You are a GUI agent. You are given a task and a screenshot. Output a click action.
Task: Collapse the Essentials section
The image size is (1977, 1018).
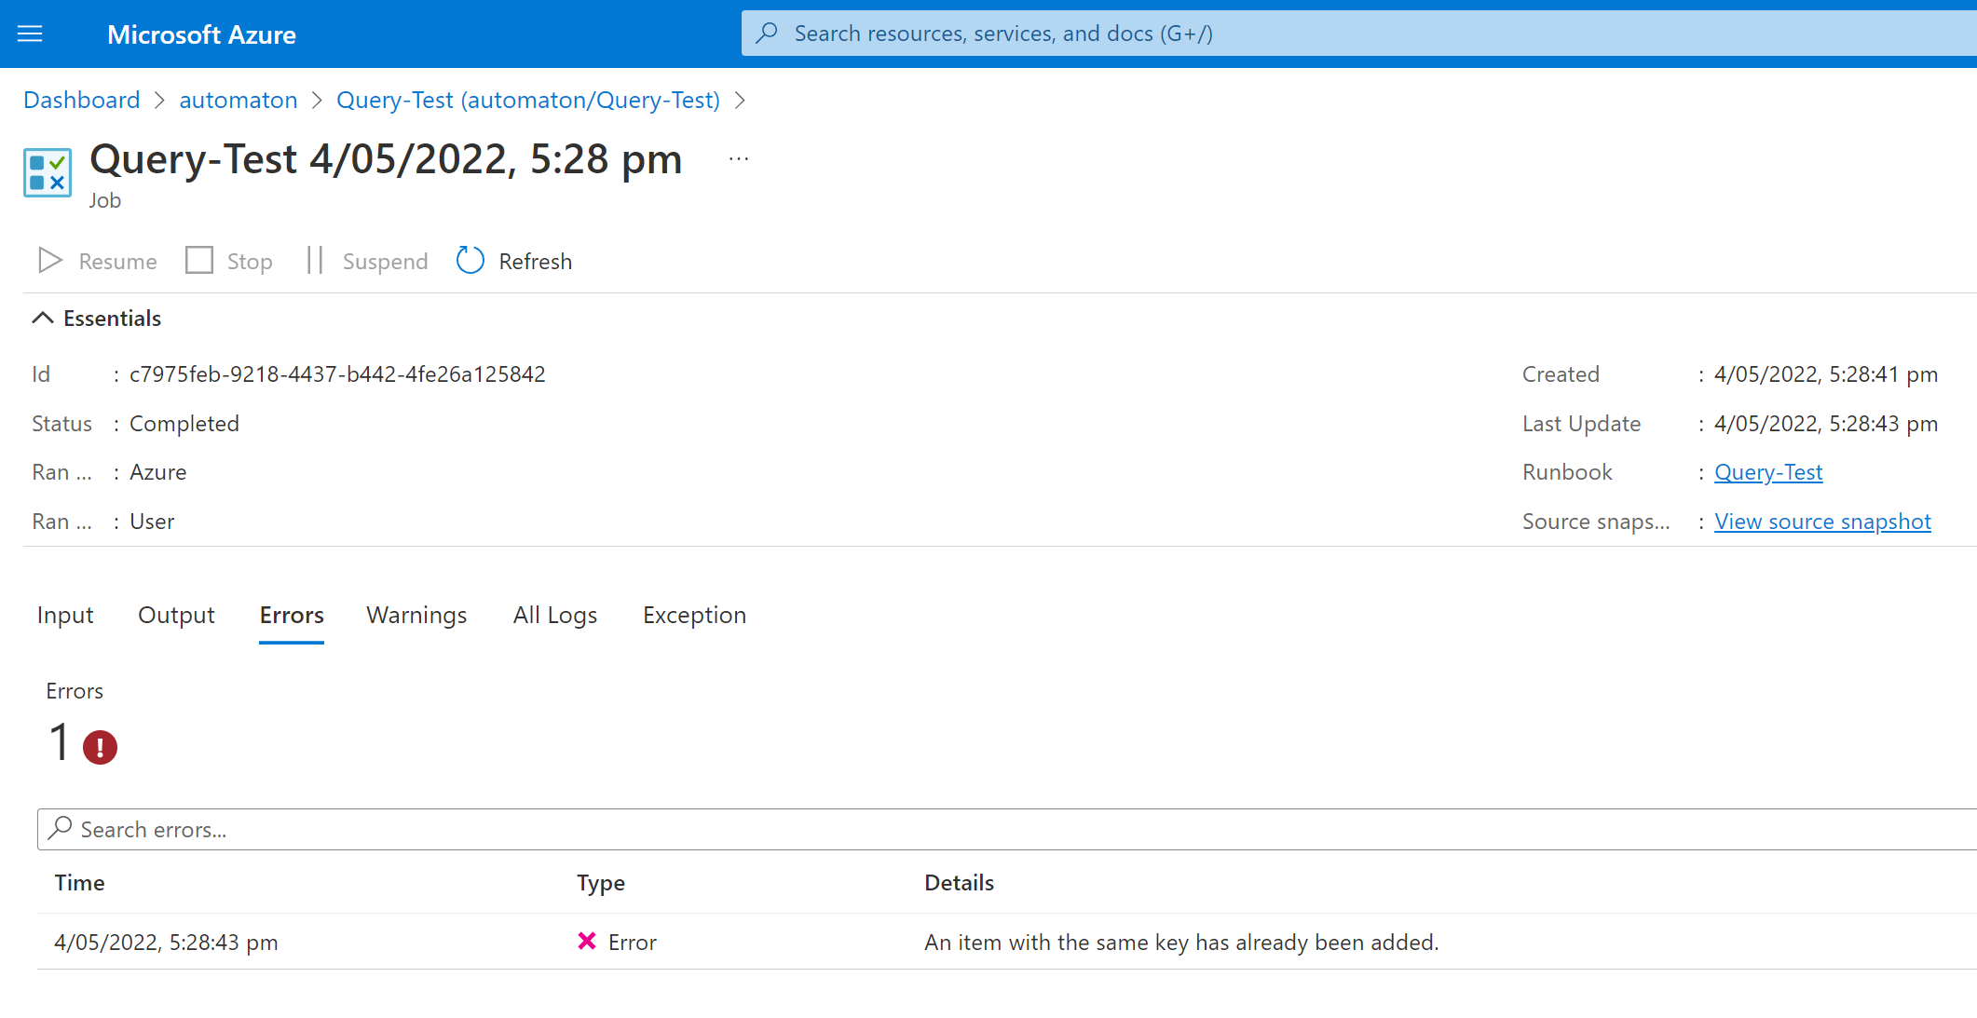[x=42, y=318]
